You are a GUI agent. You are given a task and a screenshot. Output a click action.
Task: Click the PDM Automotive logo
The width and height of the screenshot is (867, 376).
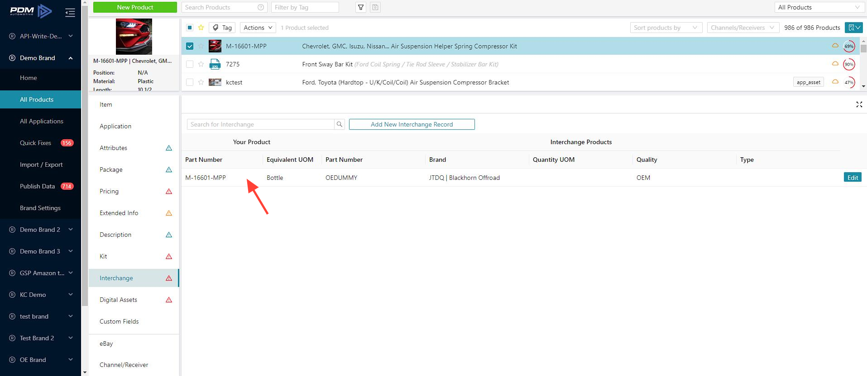(x=31, y=11)
